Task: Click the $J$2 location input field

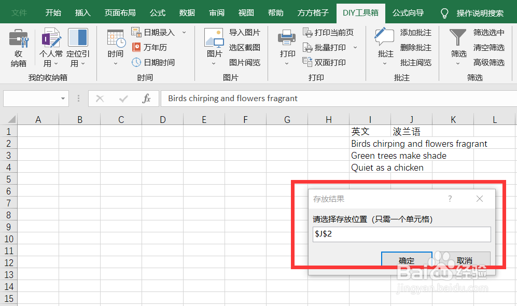Action: click(x=402, y=234)
